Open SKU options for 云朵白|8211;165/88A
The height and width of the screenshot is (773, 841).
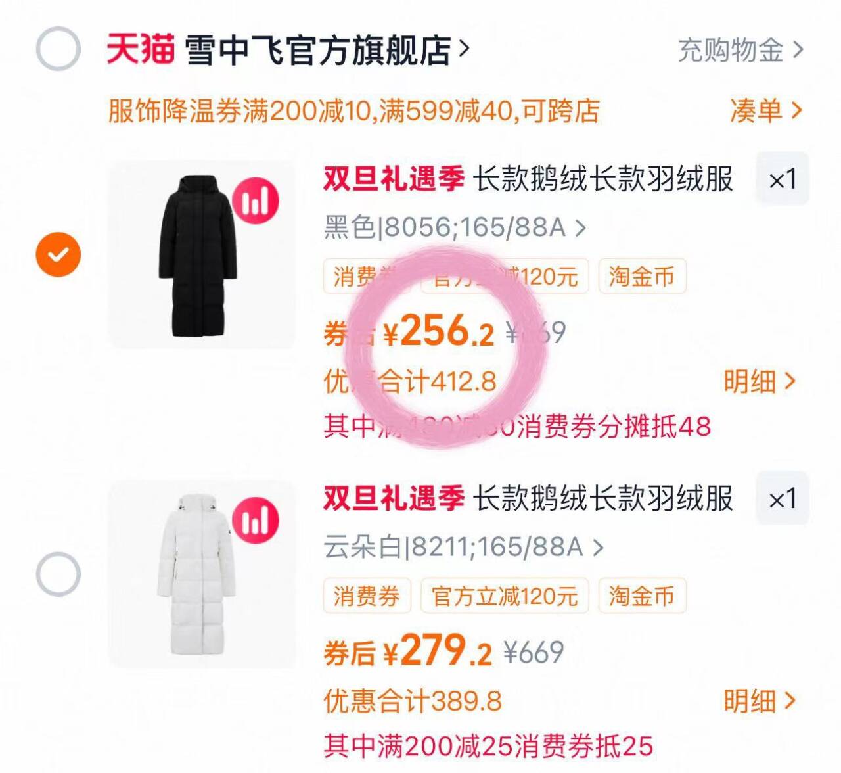[x=463, y=547]
